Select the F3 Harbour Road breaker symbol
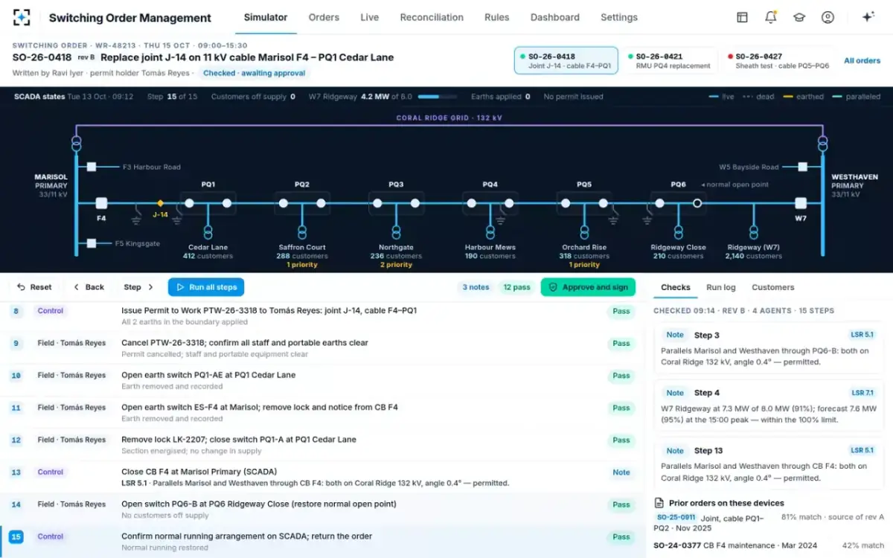The image size is (893, 558). (92, 167)
